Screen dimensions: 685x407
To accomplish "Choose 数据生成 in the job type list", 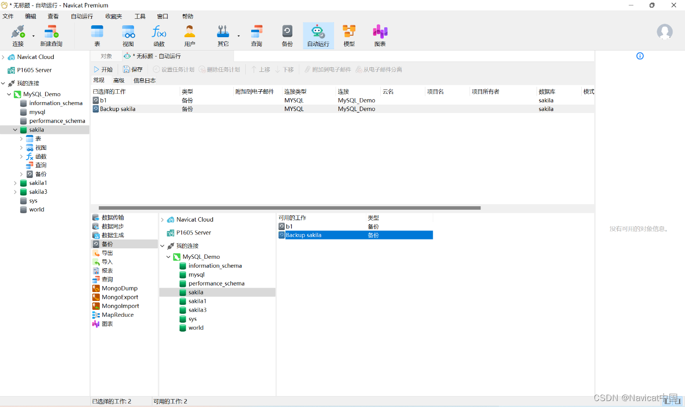I will (113, 235).
